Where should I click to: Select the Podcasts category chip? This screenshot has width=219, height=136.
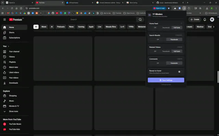point(61,27)
